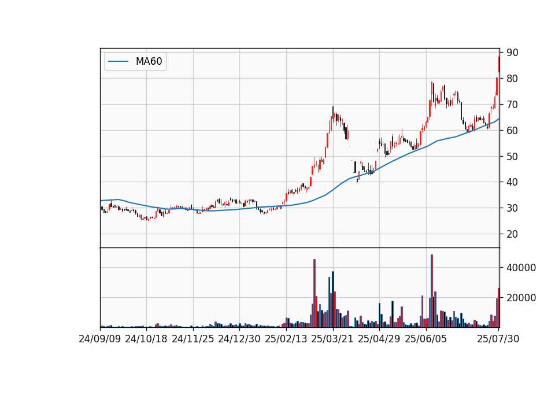Click the 40 price axis label
The width and height of the screenshot is (555, 399).
(x=512, y=182)
